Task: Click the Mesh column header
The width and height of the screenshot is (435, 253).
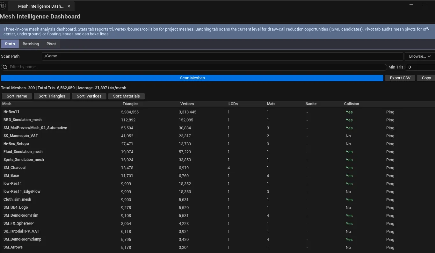Action: click(7, 104)
